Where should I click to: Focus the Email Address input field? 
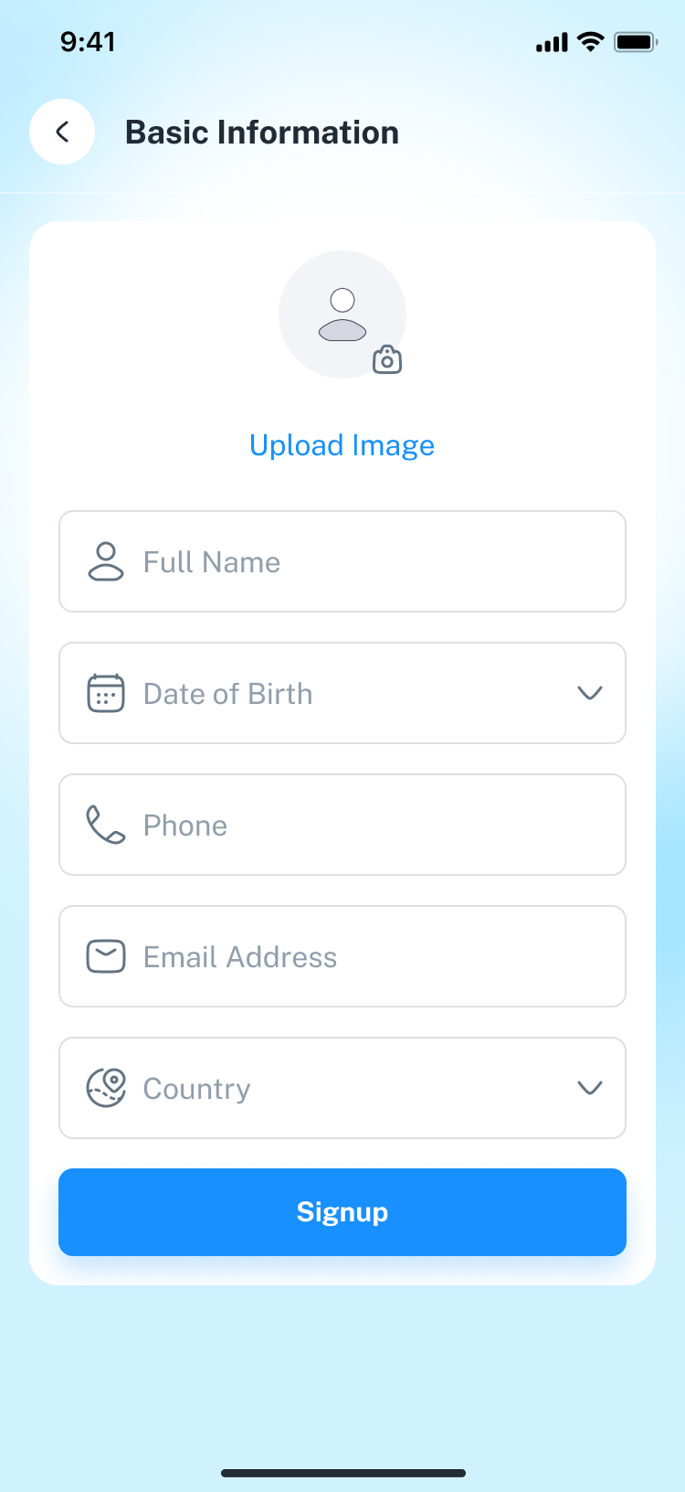pyautogui.click(x=365, y=956)
